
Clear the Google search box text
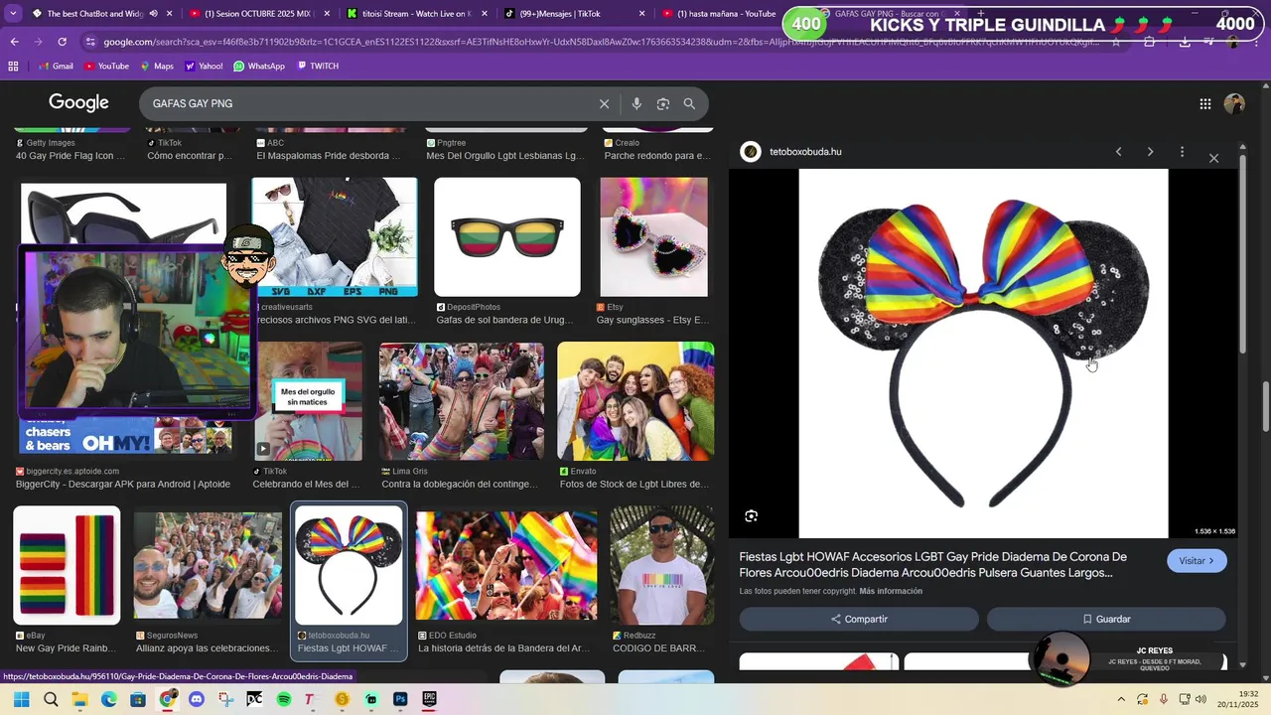point(604,103)
